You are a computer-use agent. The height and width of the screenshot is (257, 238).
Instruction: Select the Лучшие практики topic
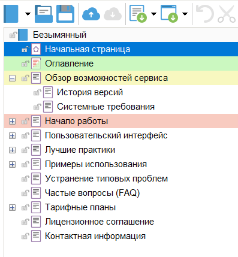click(x=80, y=150)
